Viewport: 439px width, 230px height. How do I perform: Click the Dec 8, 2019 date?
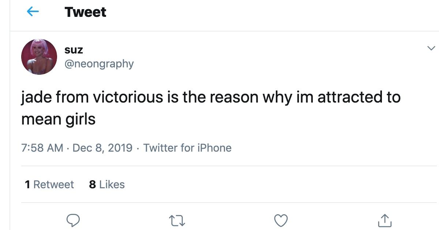click(102, 148)
